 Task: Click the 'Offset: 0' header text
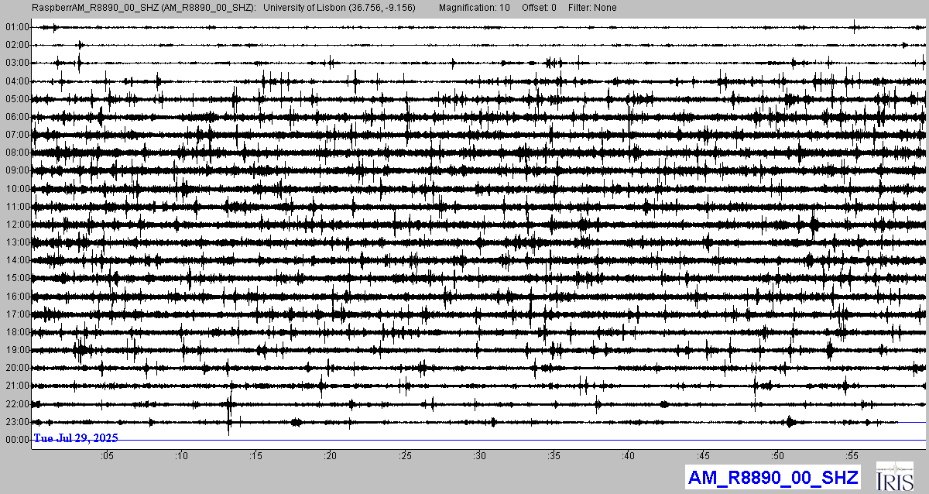point(538,7)
